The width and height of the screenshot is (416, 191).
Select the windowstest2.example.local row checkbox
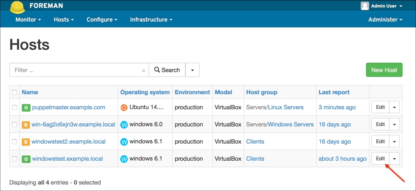[15, 142]
